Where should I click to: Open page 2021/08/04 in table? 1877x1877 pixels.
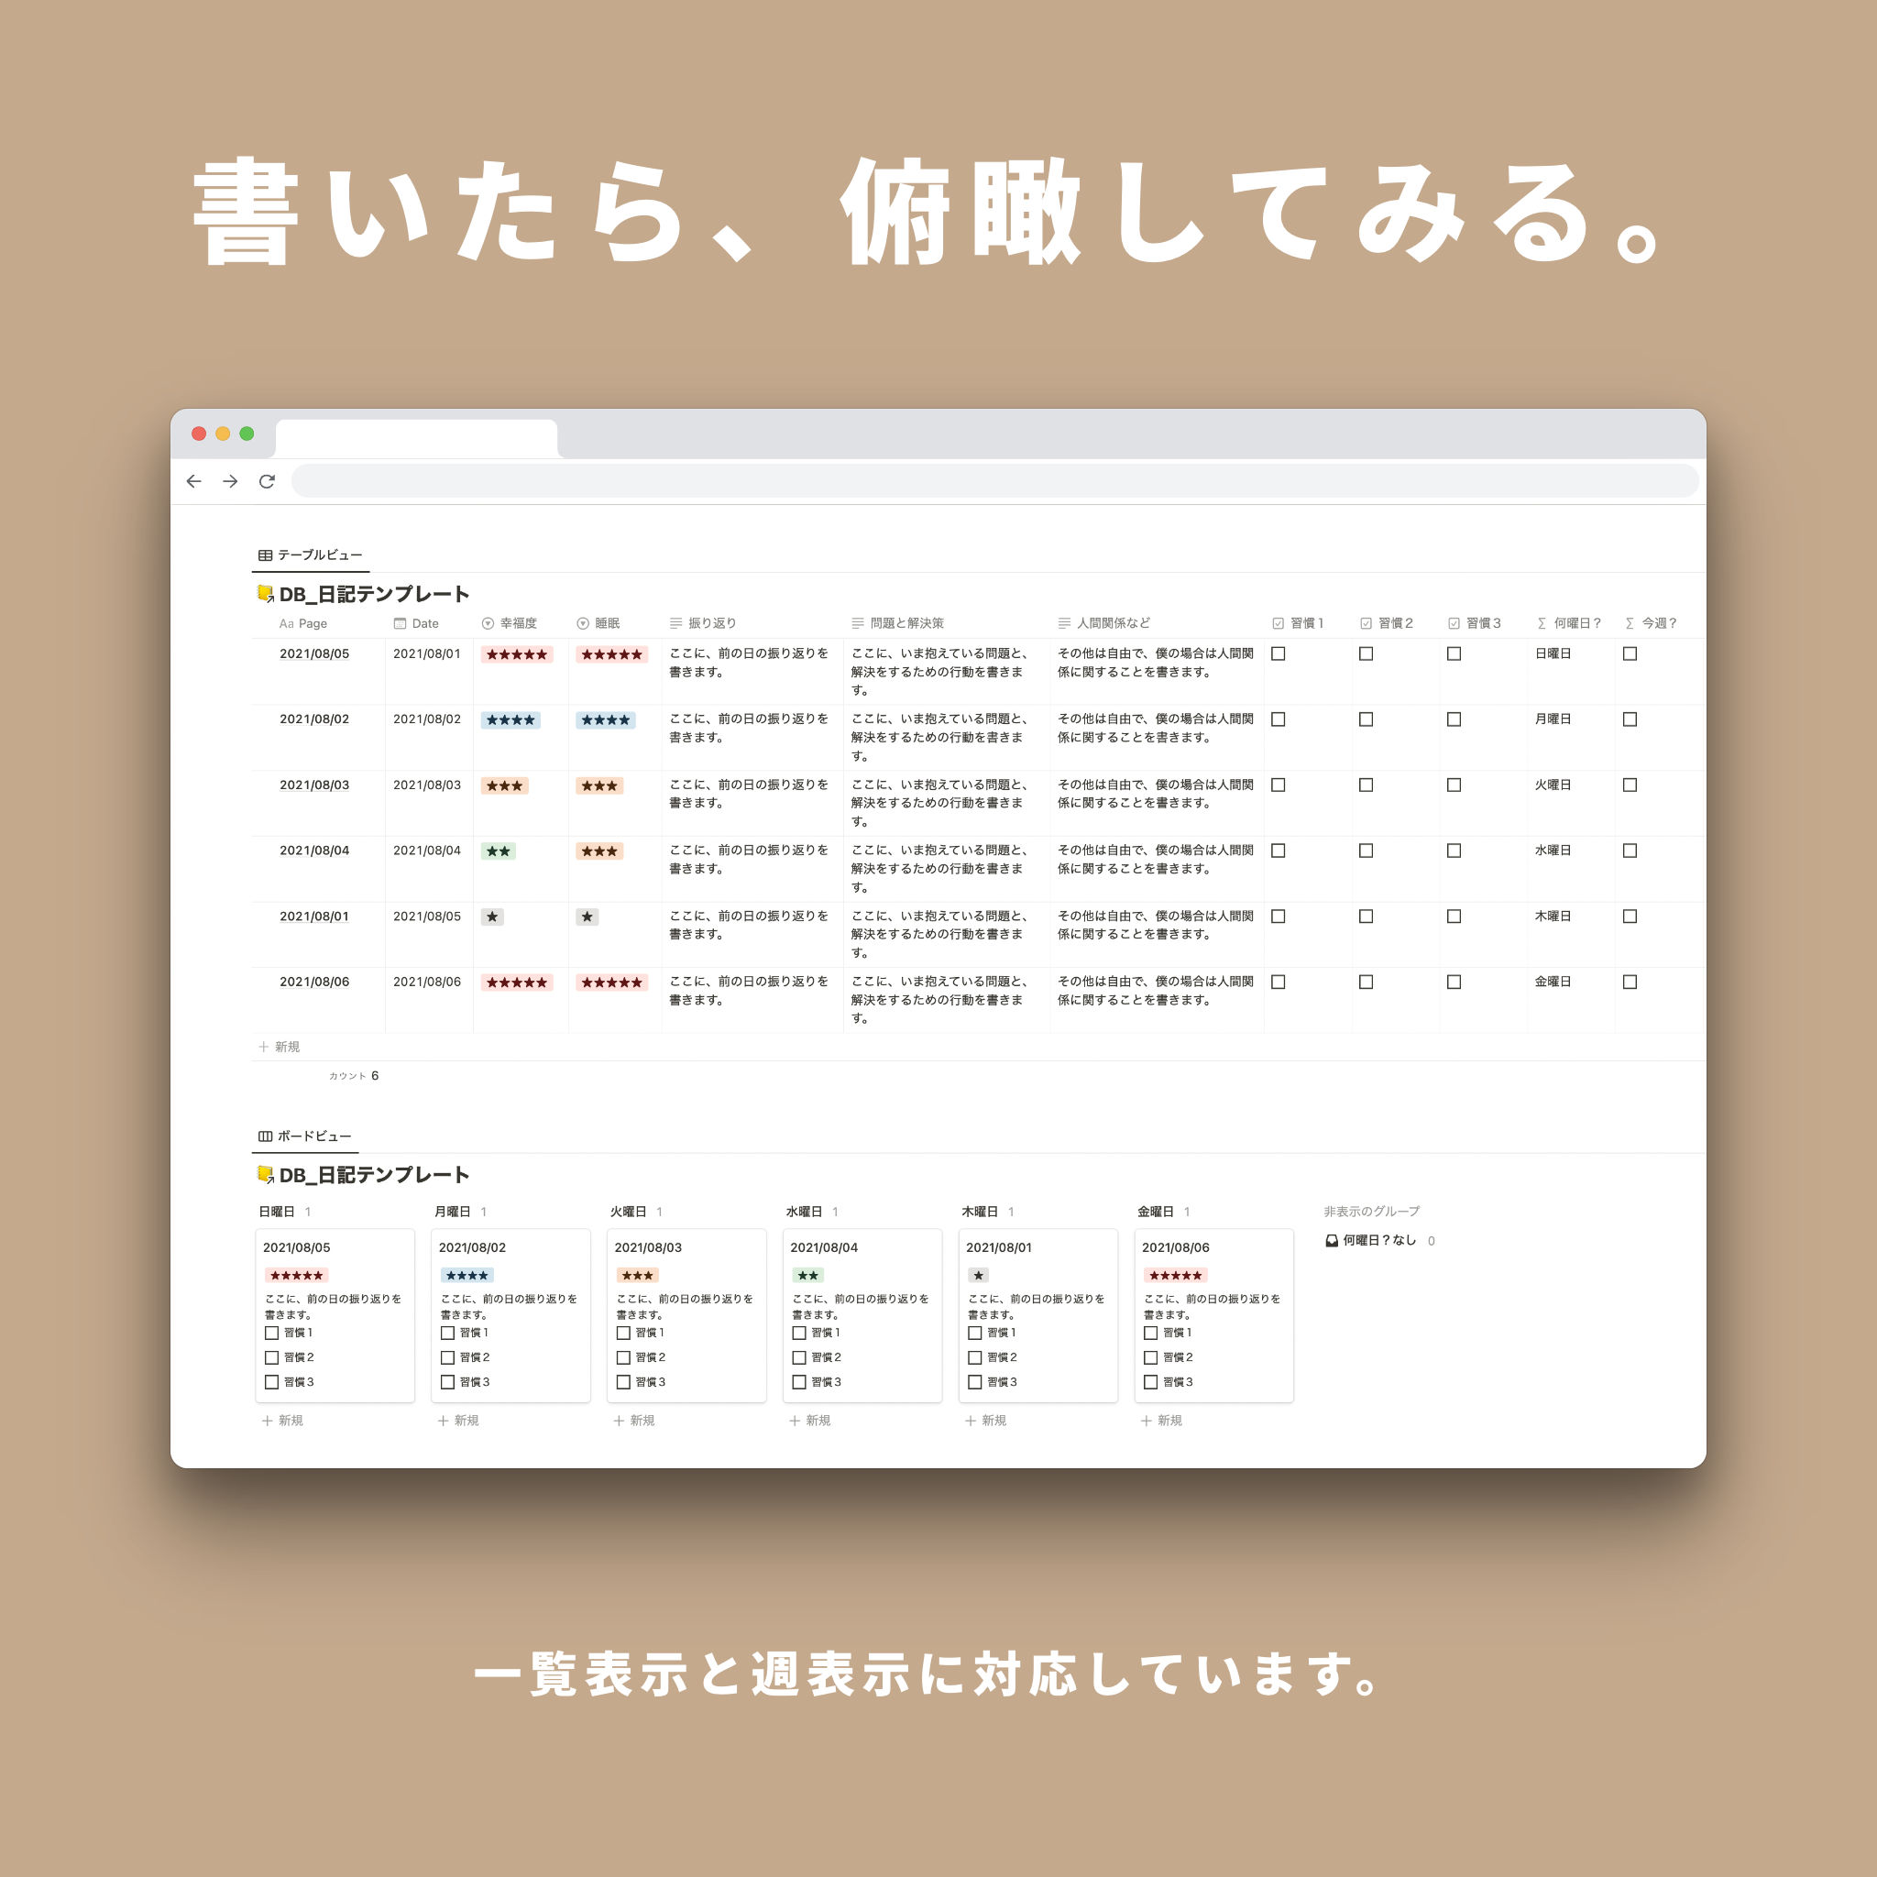coord(314,851)
